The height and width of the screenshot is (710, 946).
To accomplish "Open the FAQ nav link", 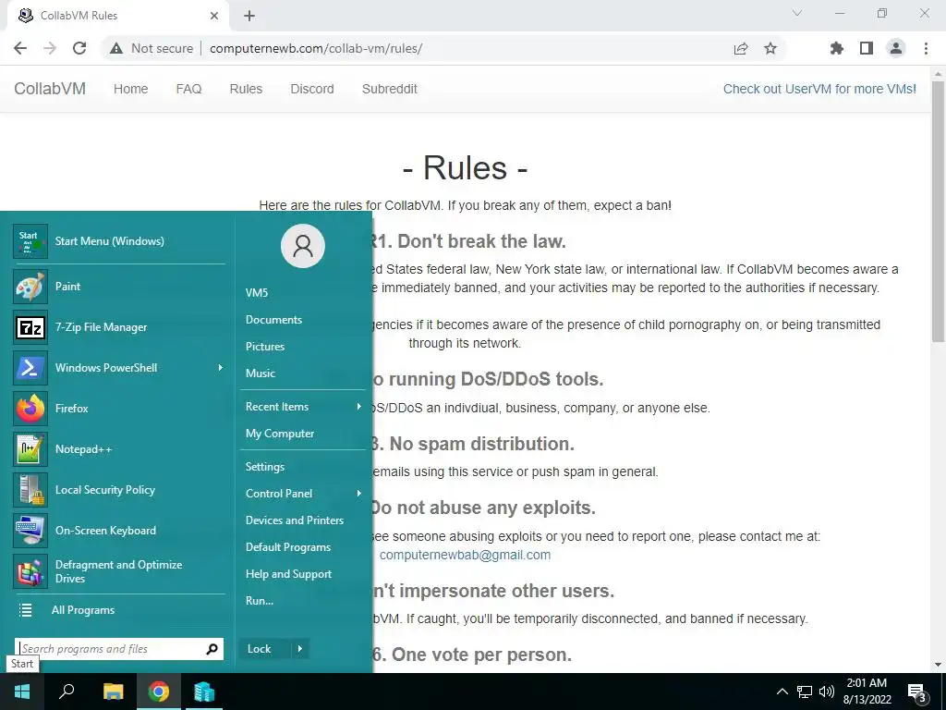I will (188, 89).
